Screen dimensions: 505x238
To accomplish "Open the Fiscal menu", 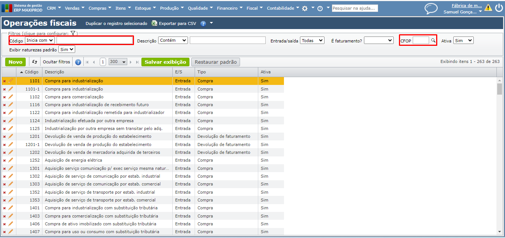I will point(255,8).
